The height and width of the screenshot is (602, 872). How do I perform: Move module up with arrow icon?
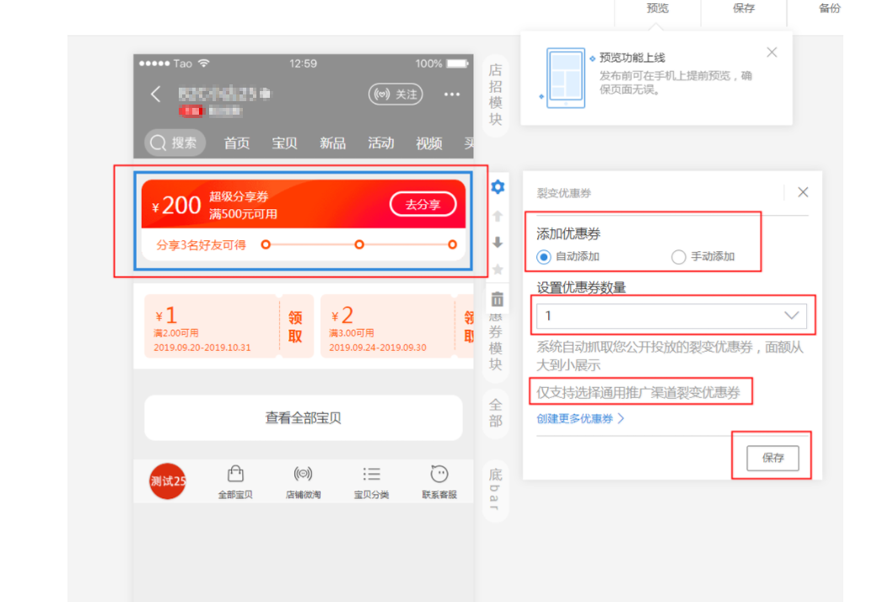[x=498, y=216]
